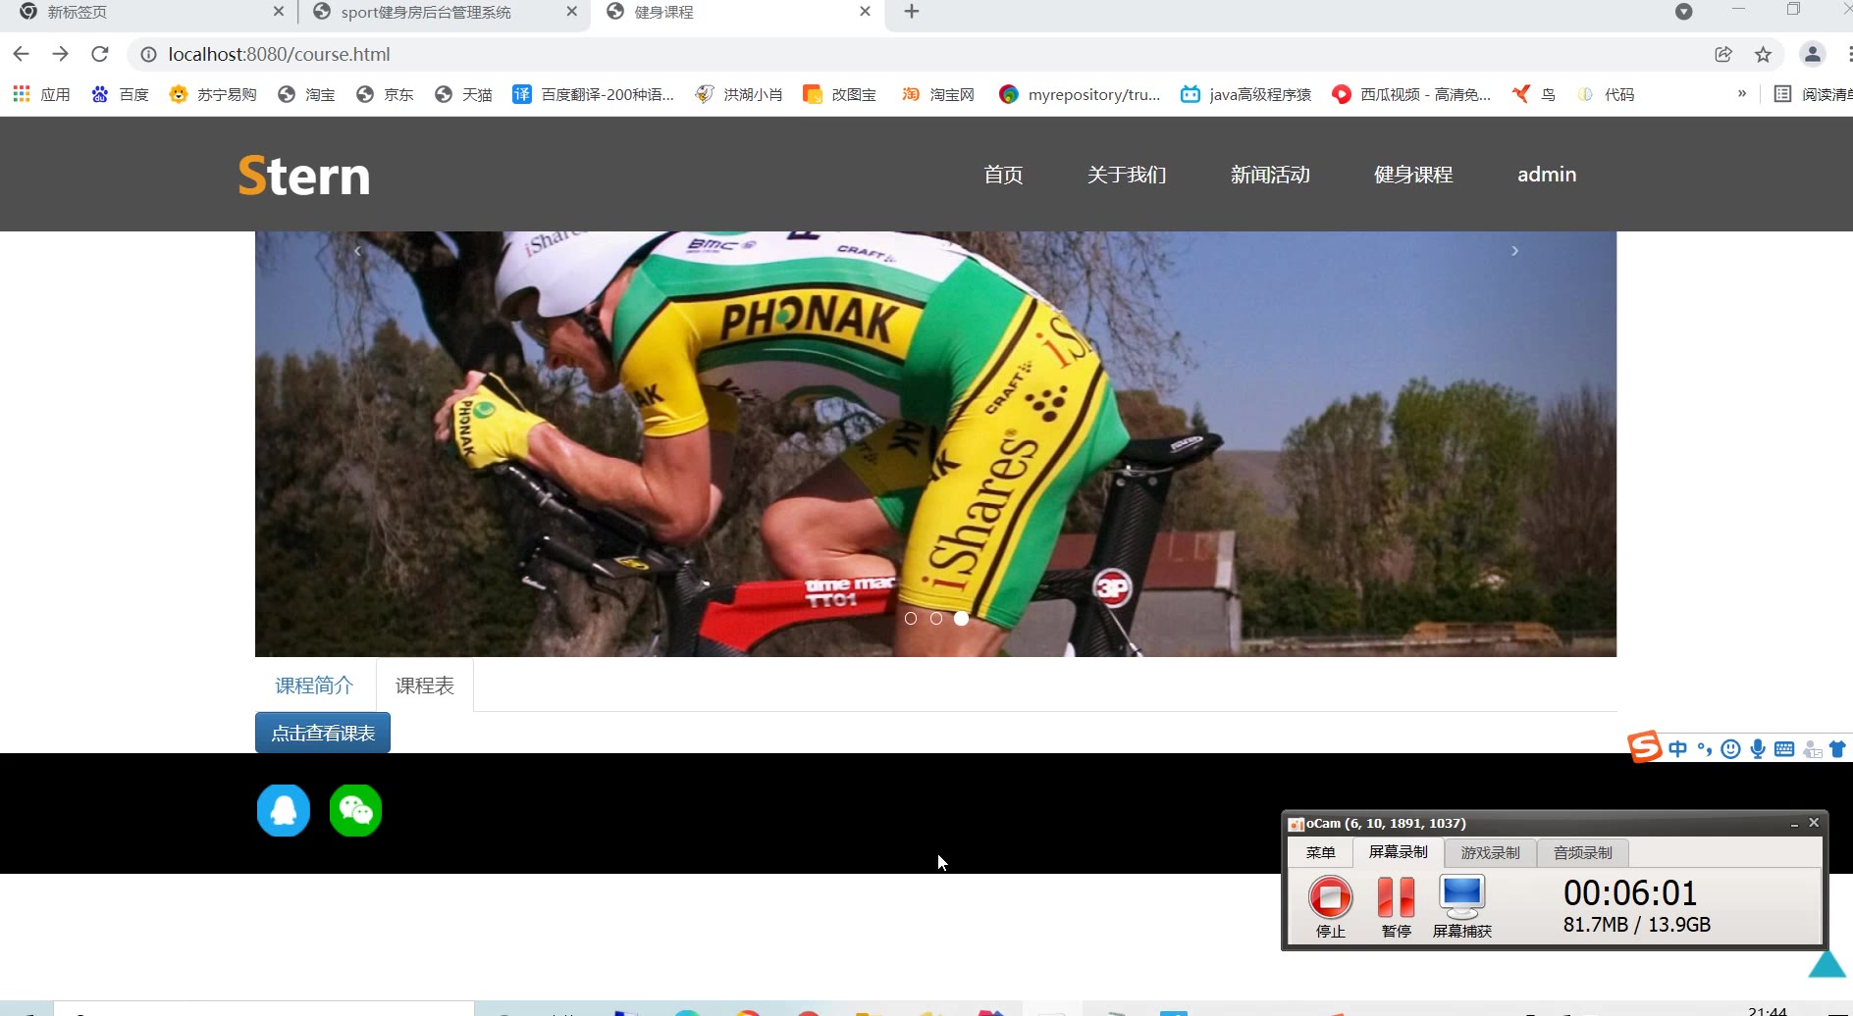Click 屏幕捕获 screen capture in oCam
Viewport: 1853px width, 1016px height.
point(1462,905)
